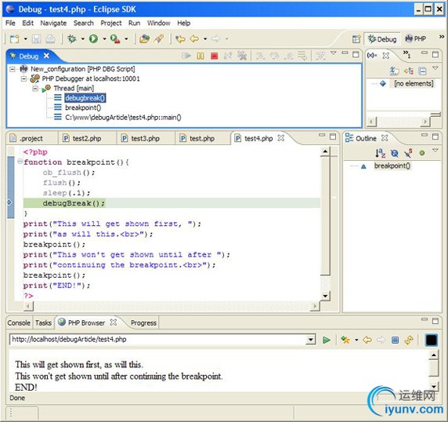This screenshot has width=448, height=422.
Task: Click the black color square in the PHP Browser toolbar
Action: [x=431, y=340]
